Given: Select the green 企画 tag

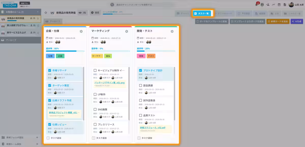Looking at the screenshot, I should [x=60, y=56].
